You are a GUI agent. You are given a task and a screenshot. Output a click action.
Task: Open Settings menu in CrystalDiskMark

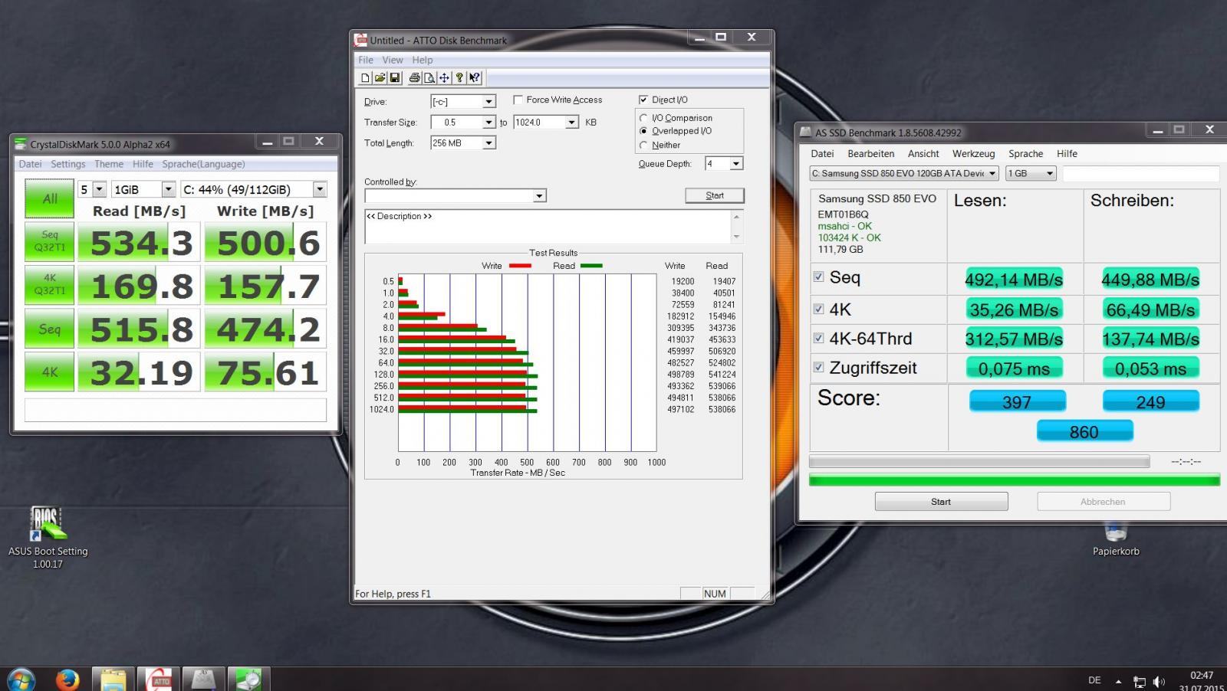click(x=68, y=164)
